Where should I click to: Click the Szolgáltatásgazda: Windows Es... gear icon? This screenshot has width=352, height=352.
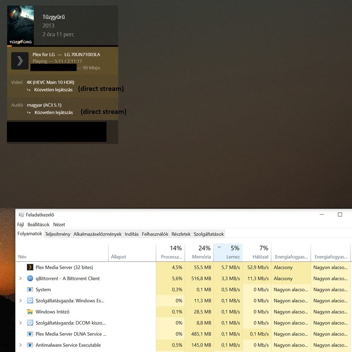30,301
